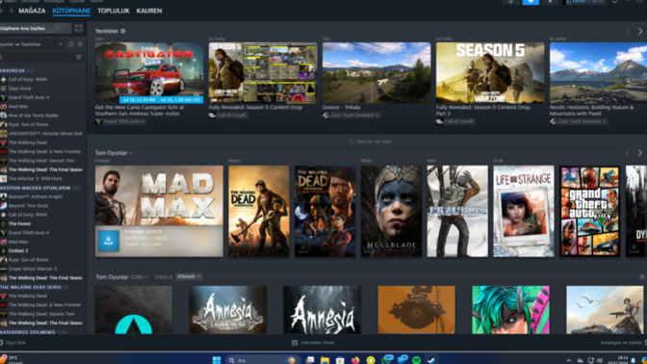Click the Mad Max download update button

coord(108,241)
